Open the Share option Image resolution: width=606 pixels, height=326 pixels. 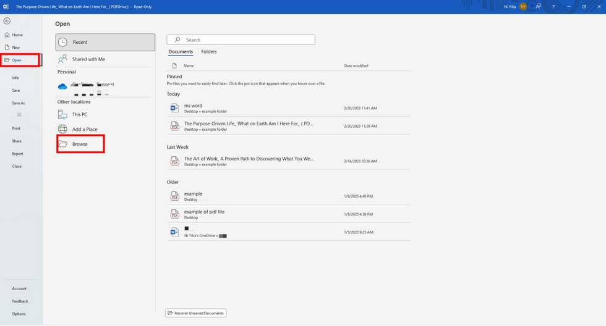coord(17,141)
